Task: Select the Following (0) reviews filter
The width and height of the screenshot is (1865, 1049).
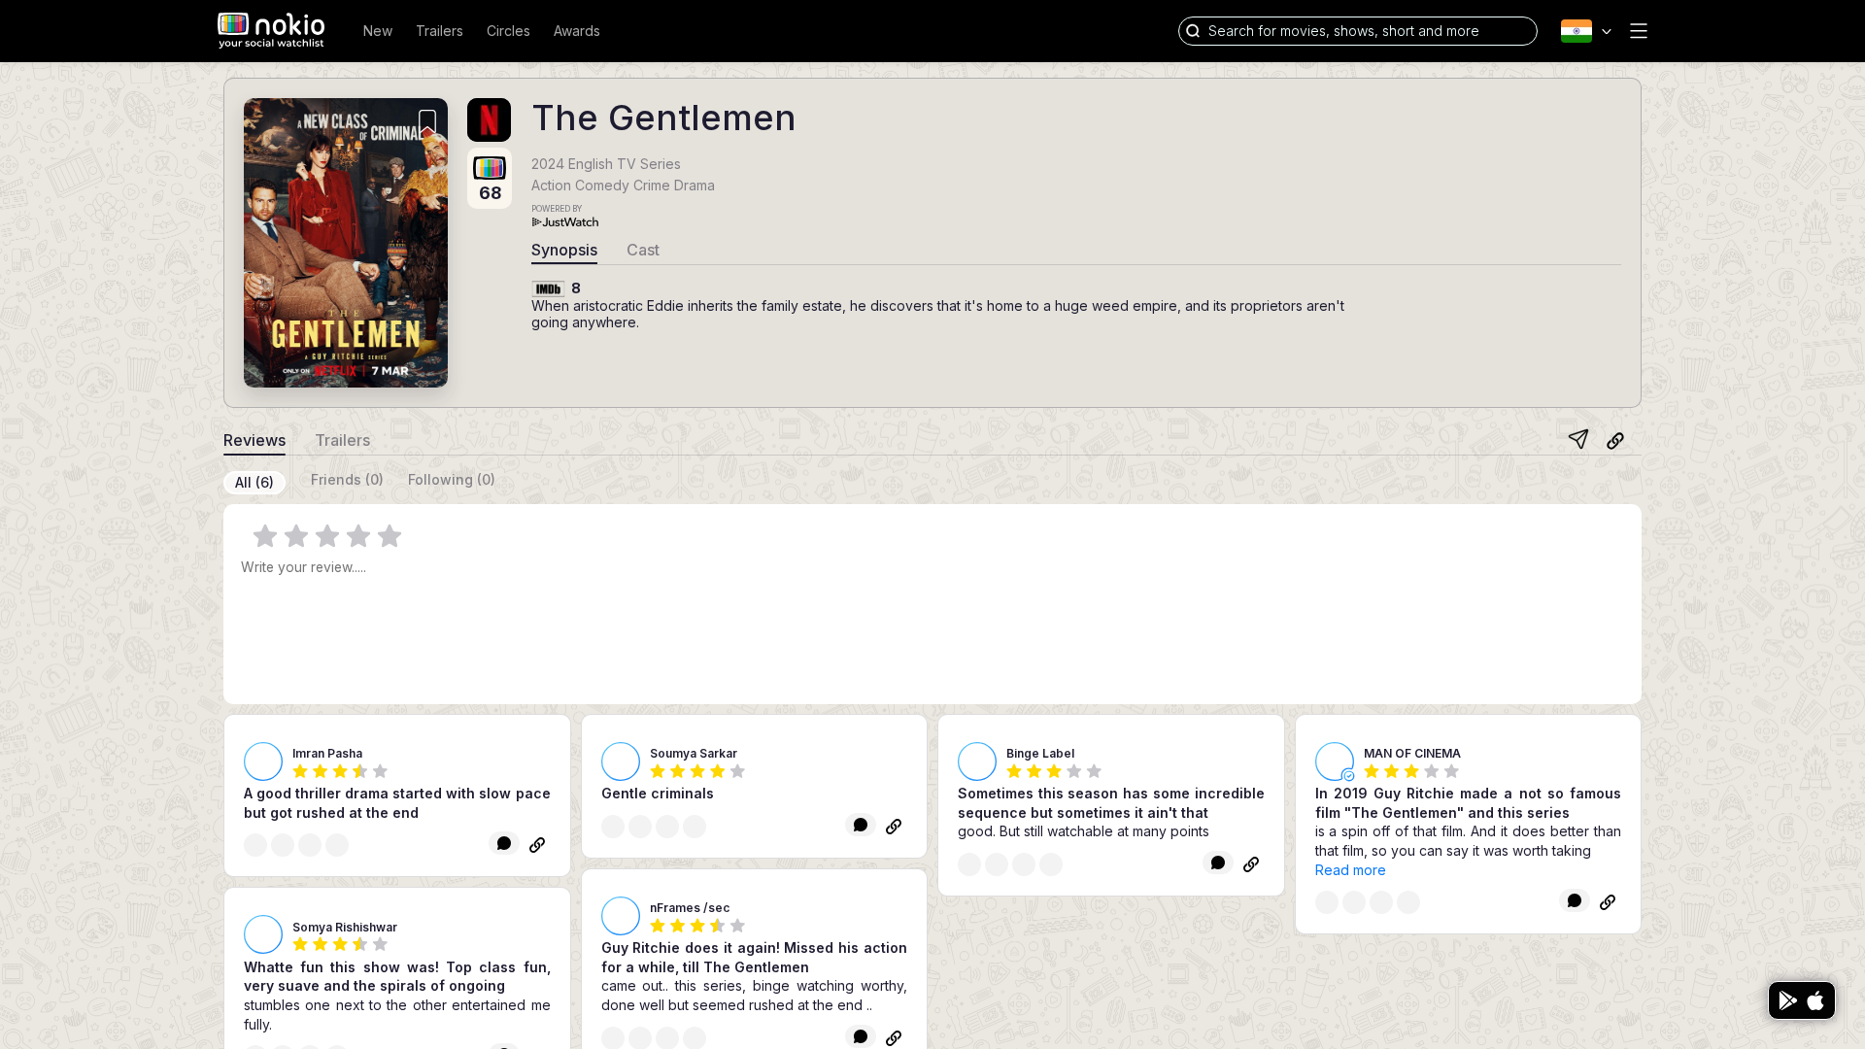Action: coord(452,480)
